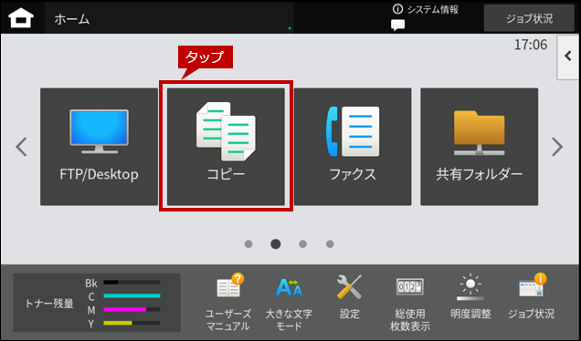Click the home icon in top bar
The image size is (581, 341).
[21, 17]
